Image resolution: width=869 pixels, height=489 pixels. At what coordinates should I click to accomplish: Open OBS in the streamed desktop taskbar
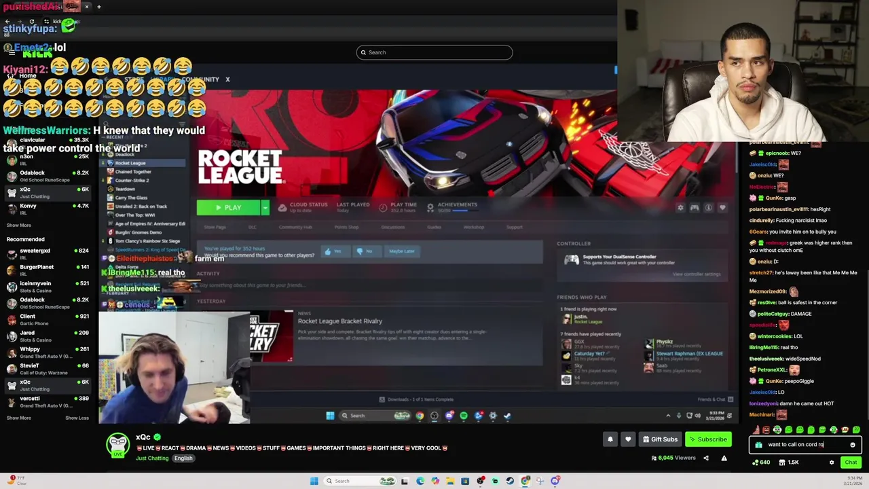click(x=434, y=416)
